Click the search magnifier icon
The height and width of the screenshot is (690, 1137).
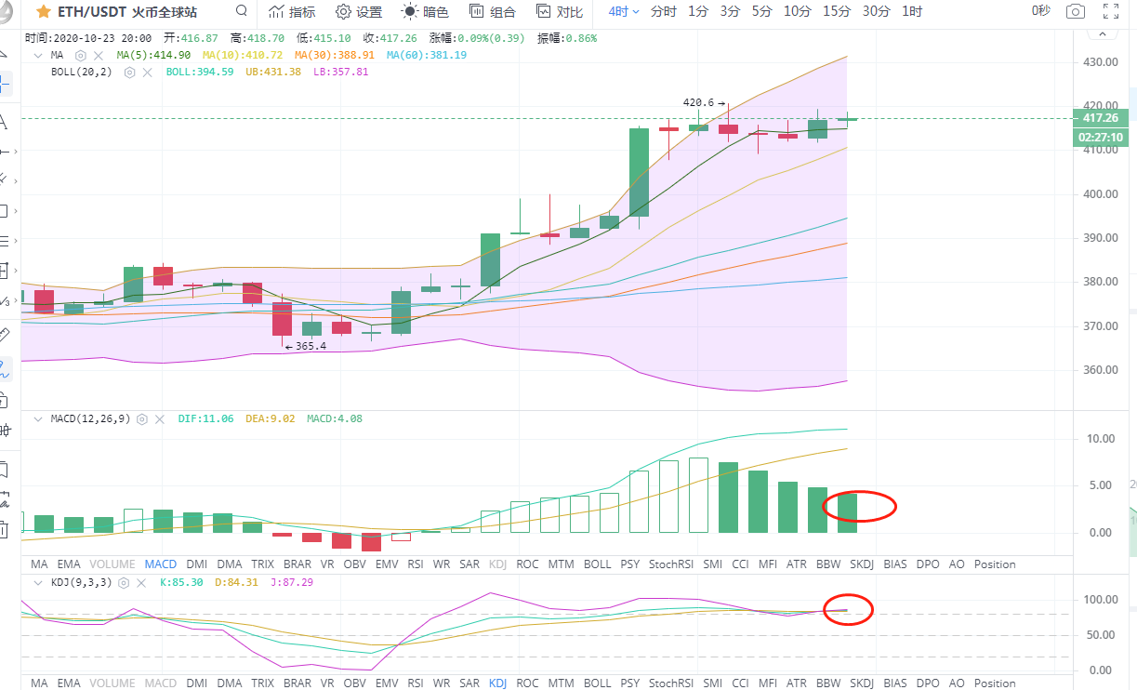[242, 12]
